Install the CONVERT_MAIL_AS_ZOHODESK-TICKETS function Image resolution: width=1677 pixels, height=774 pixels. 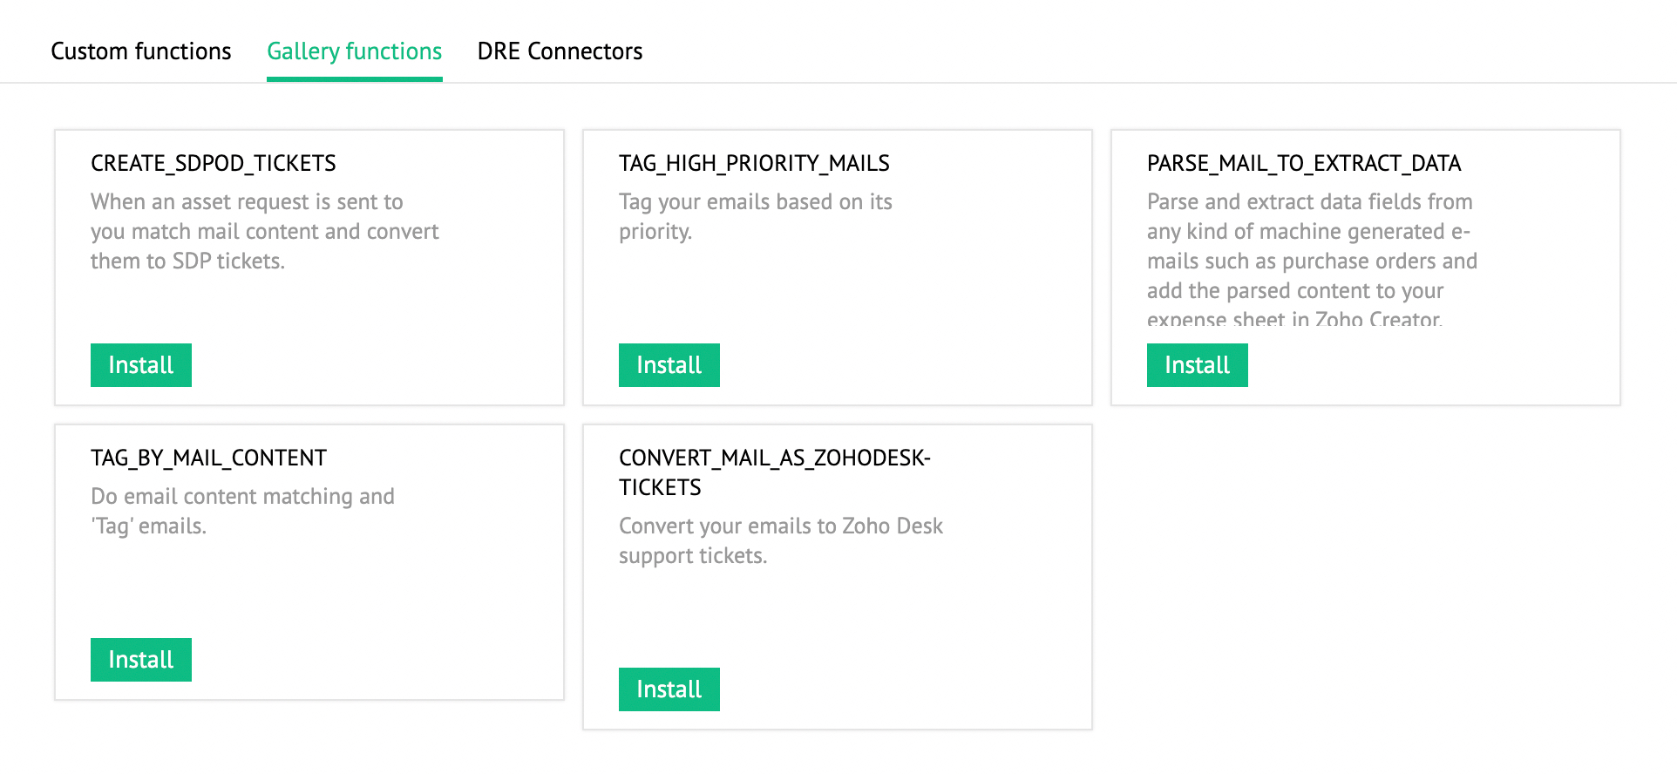669,689
